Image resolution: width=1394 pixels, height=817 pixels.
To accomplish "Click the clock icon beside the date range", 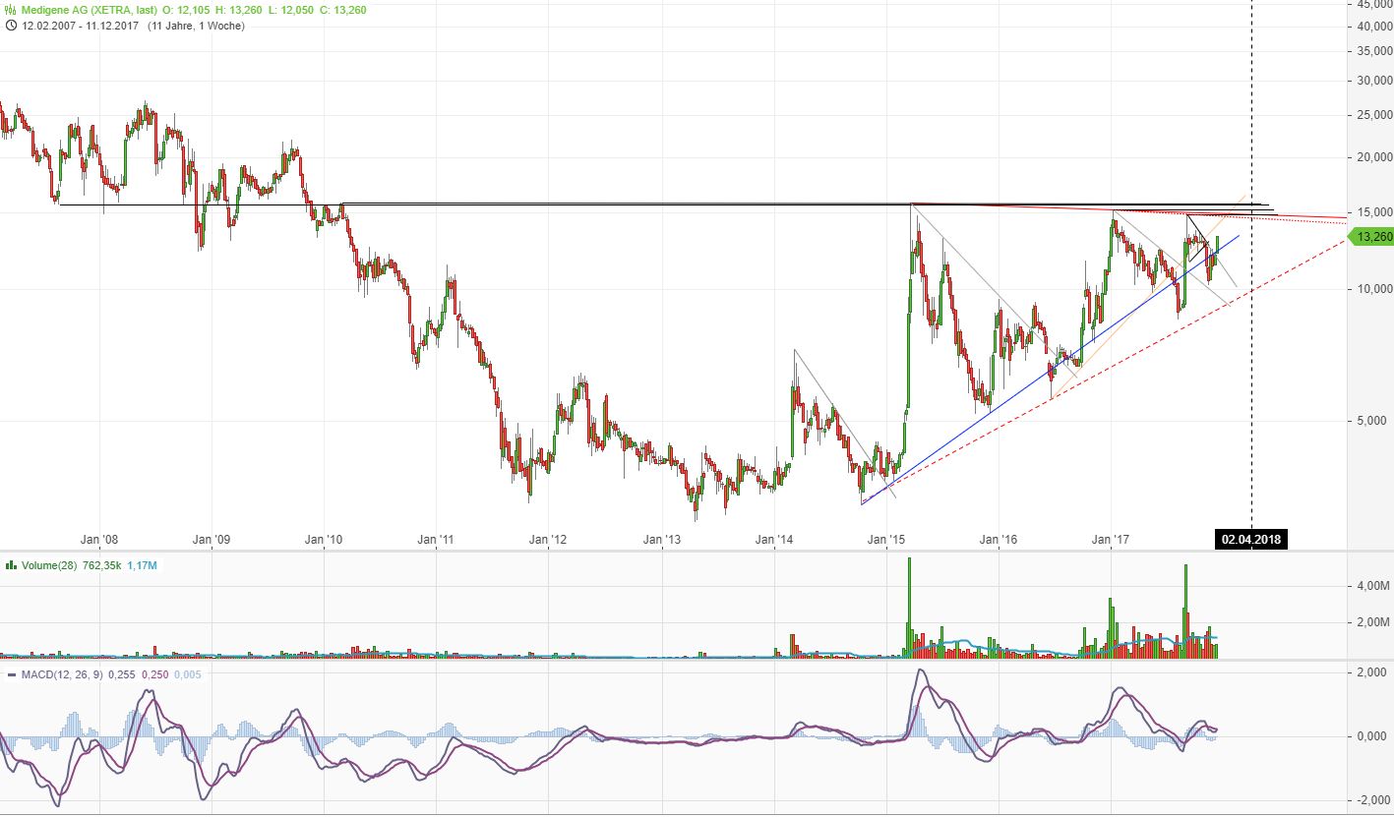I will (x=11, y=27).
